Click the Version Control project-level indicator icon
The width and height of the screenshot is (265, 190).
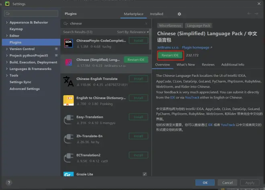coord(56,49)
